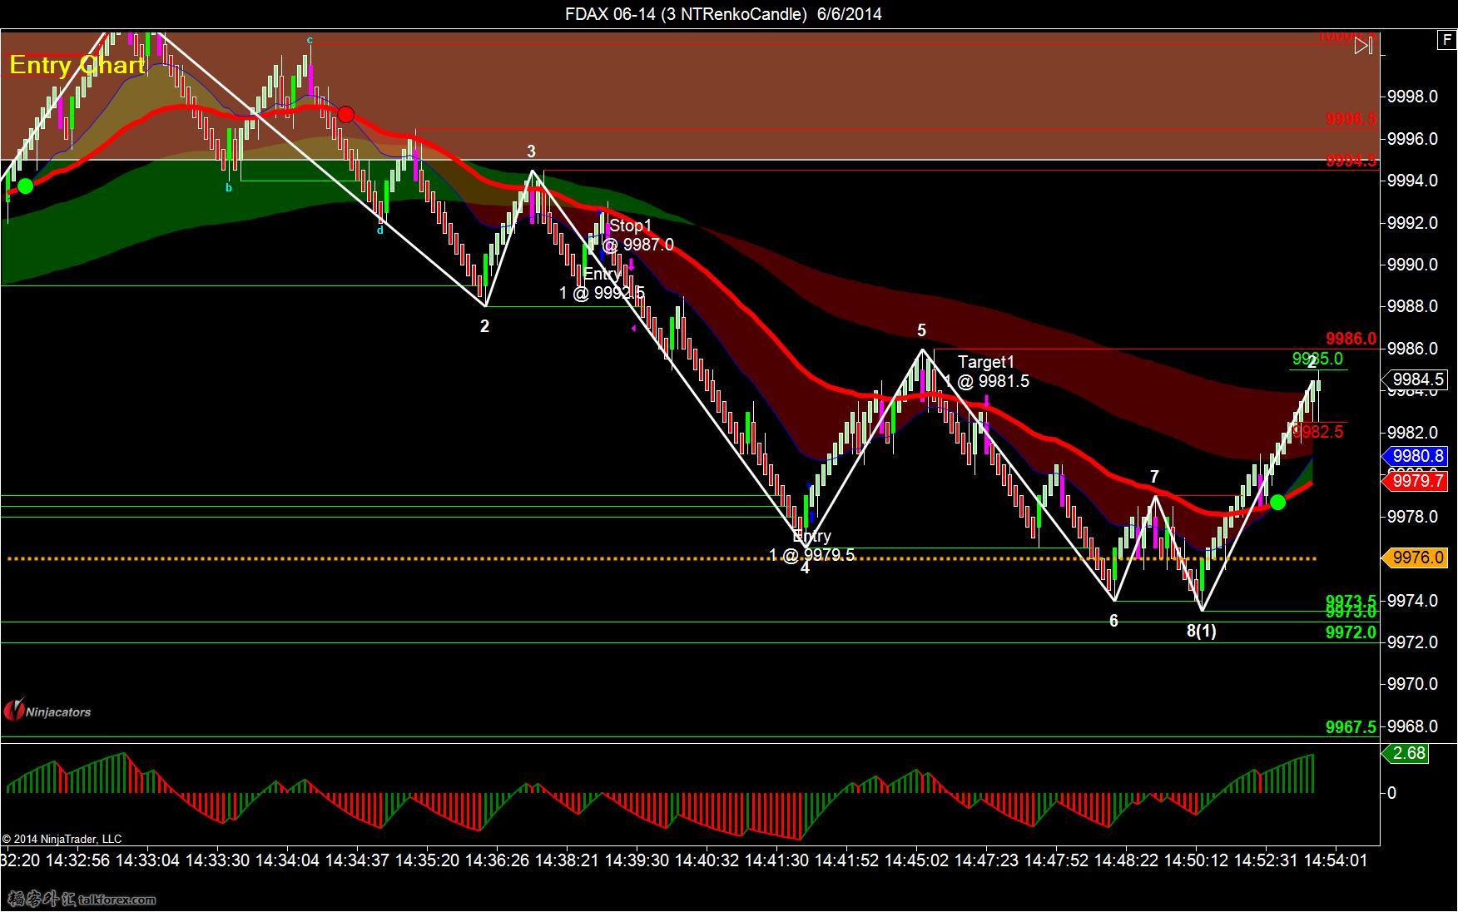Click wave label 4 at swing low
Image resolution: width=1458 pixels, height=912 pixels.
805,568
